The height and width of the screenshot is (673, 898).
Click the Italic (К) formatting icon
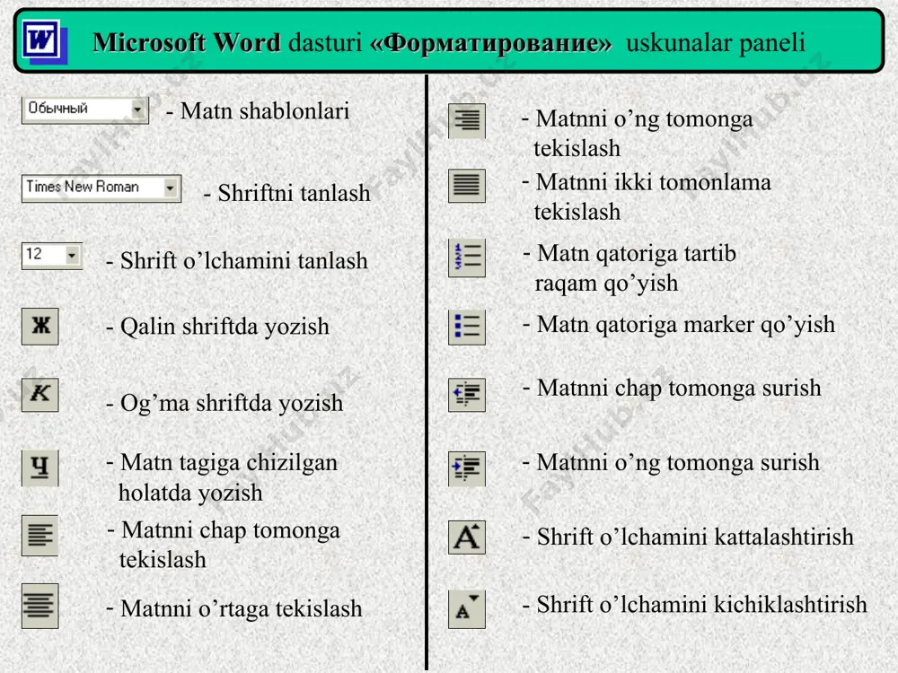[x=40, y=395]
